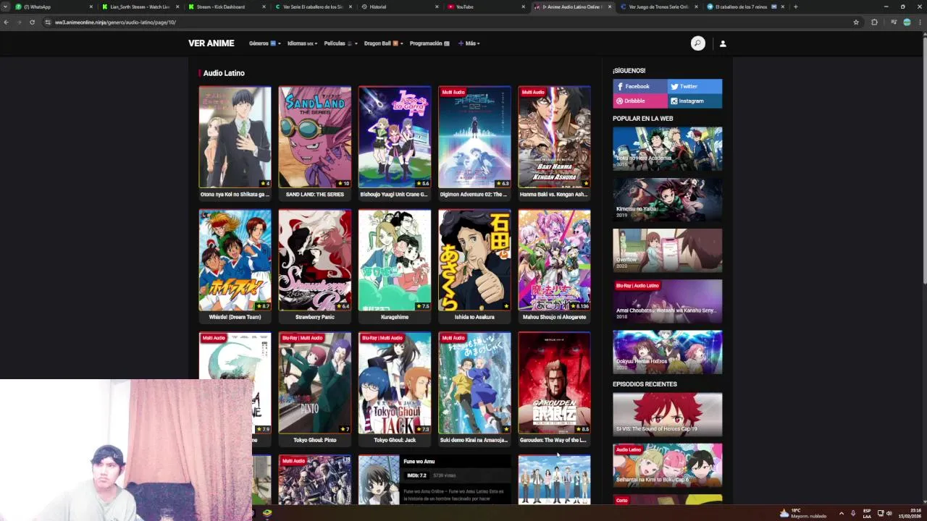The image size is (927, 521).
Task: Open Seihantai na Kimi to Boku Cap 6 episode
Action: (667, 465)
